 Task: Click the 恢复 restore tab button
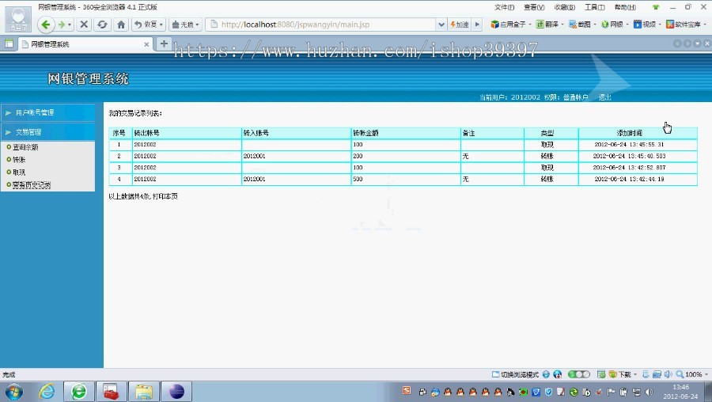pos(149,25)
